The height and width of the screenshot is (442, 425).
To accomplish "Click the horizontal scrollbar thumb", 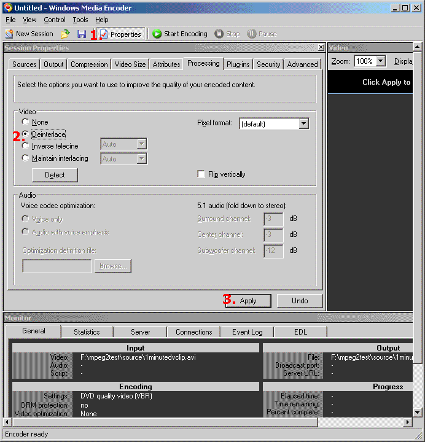I will click(x=165, y=422).
